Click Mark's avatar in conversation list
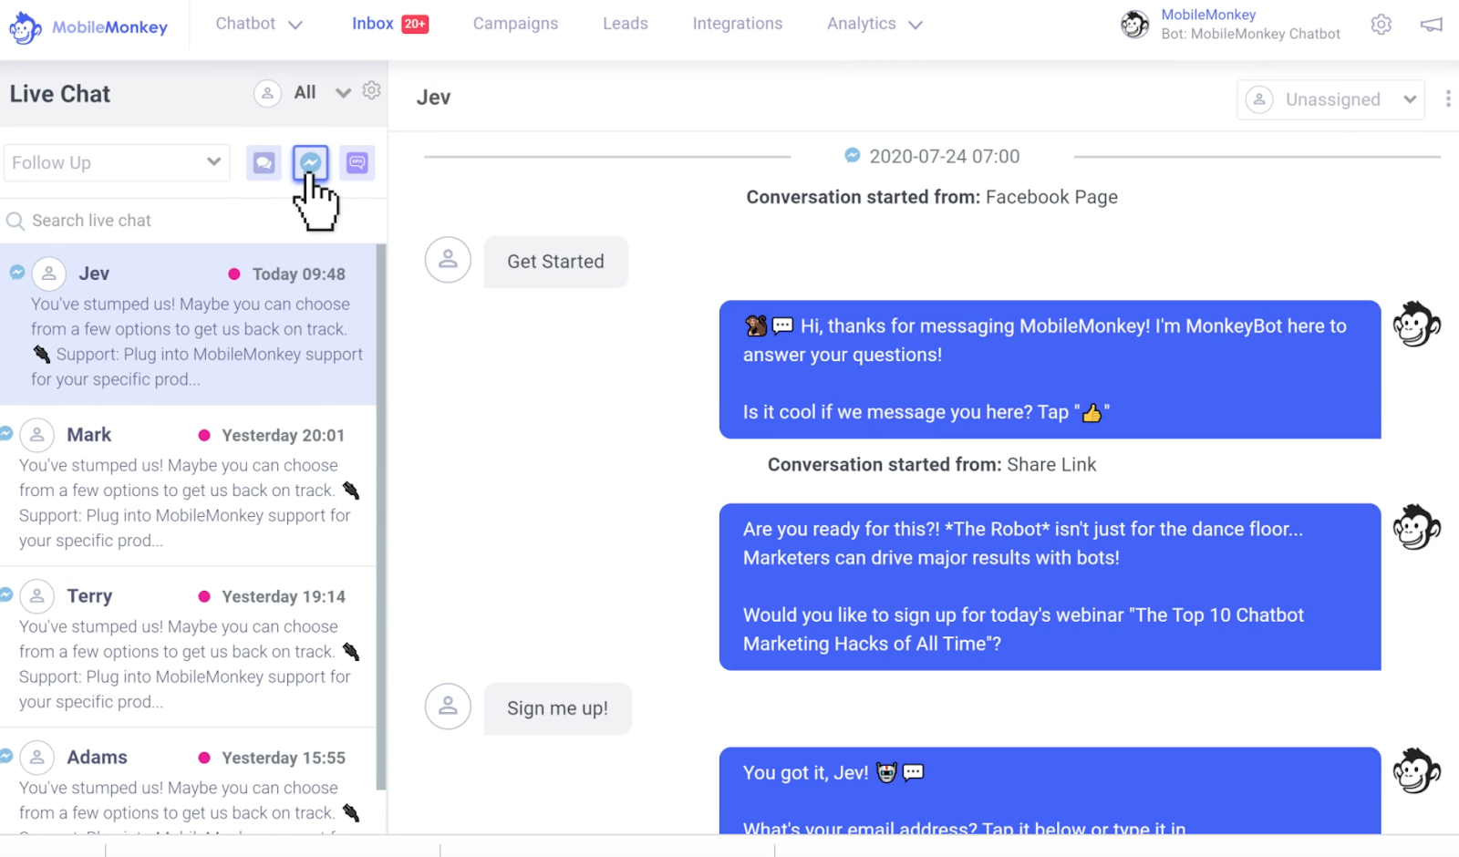The image size is (1459, 857). tap(37, 435)
